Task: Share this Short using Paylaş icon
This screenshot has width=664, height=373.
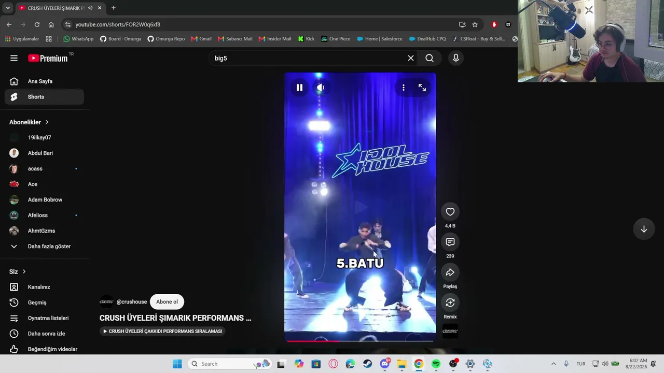Action: click(450, 272)
